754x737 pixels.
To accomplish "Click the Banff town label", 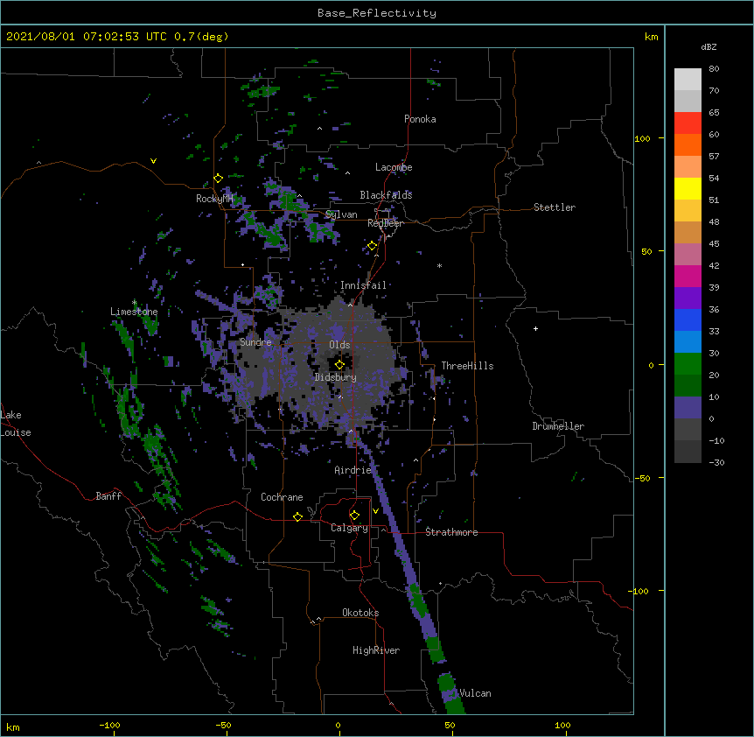I will [x=108, y=496].
